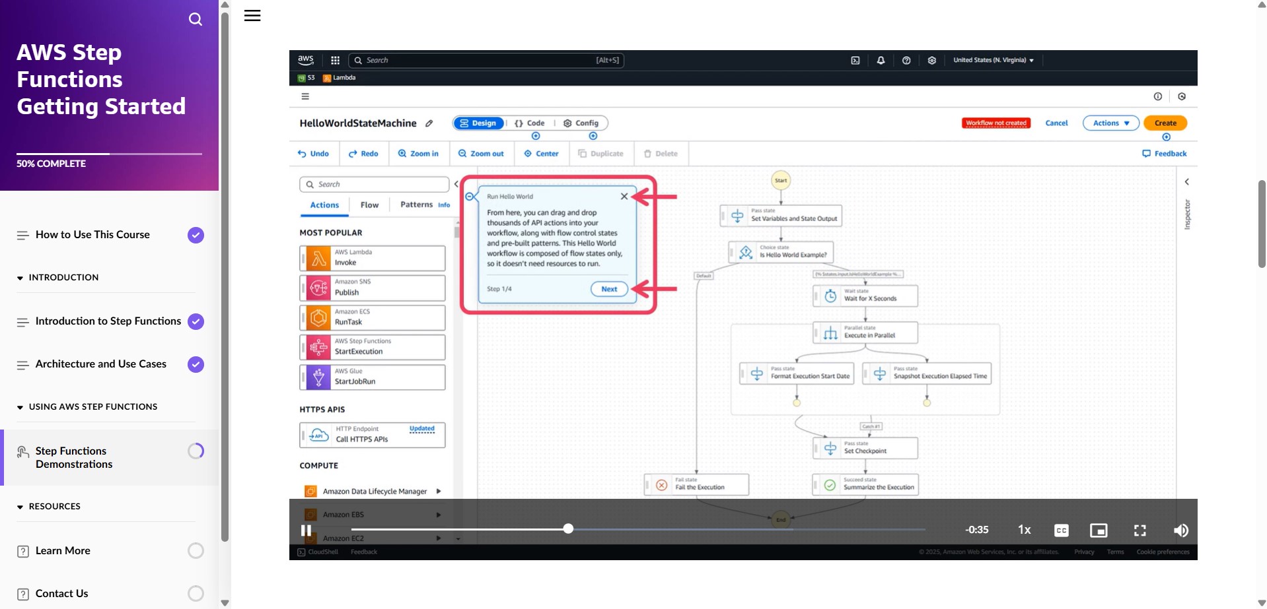Image resolution: width=1267 pixels, height=609 pixels.
Task: Select the Actions tab in states browser
Action: pyautogui.click(x=324, y=205)
